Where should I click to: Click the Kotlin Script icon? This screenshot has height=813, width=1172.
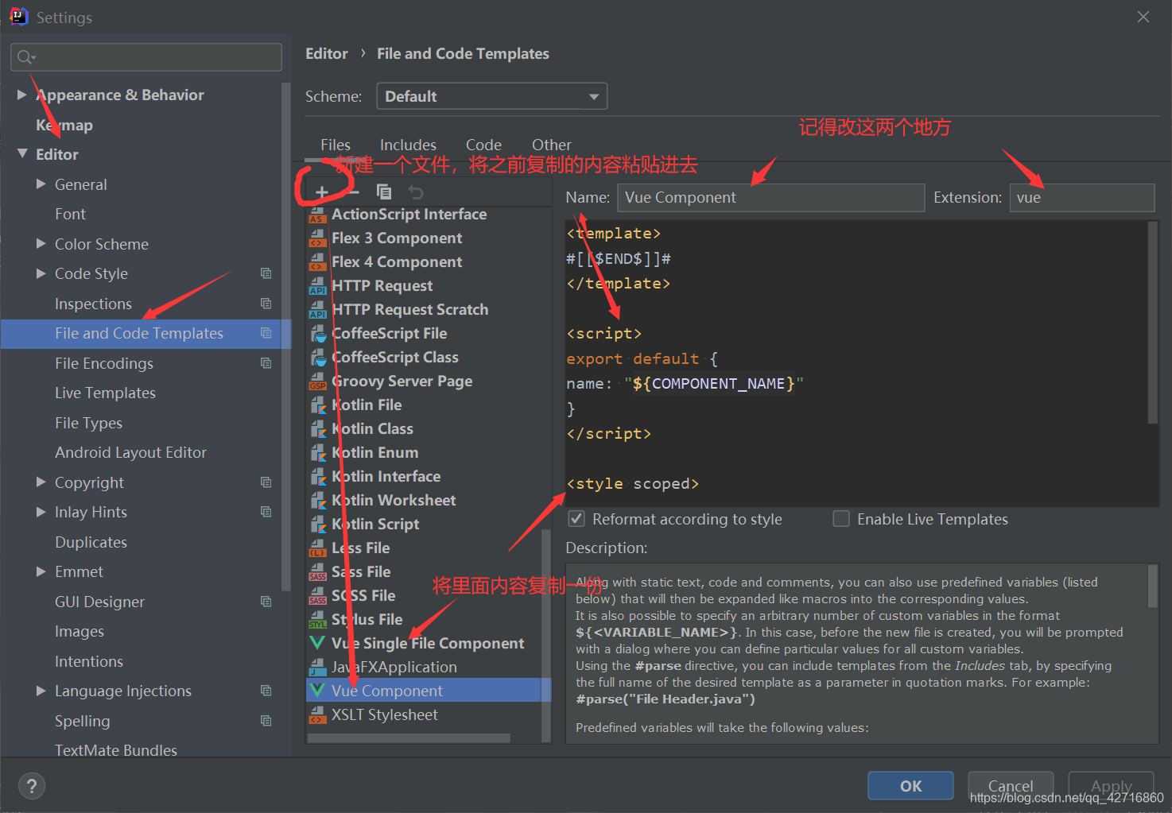[x=317, y=525]
